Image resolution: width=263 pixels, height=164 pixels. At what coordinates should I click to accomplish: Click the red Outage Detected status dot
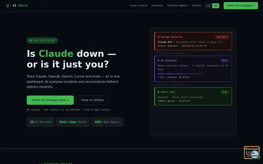pos(158,37)
